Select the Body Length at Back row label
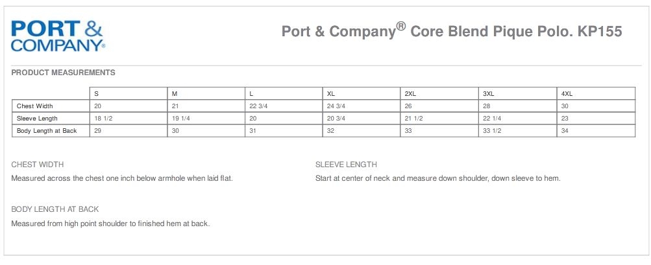 (47, 131)
